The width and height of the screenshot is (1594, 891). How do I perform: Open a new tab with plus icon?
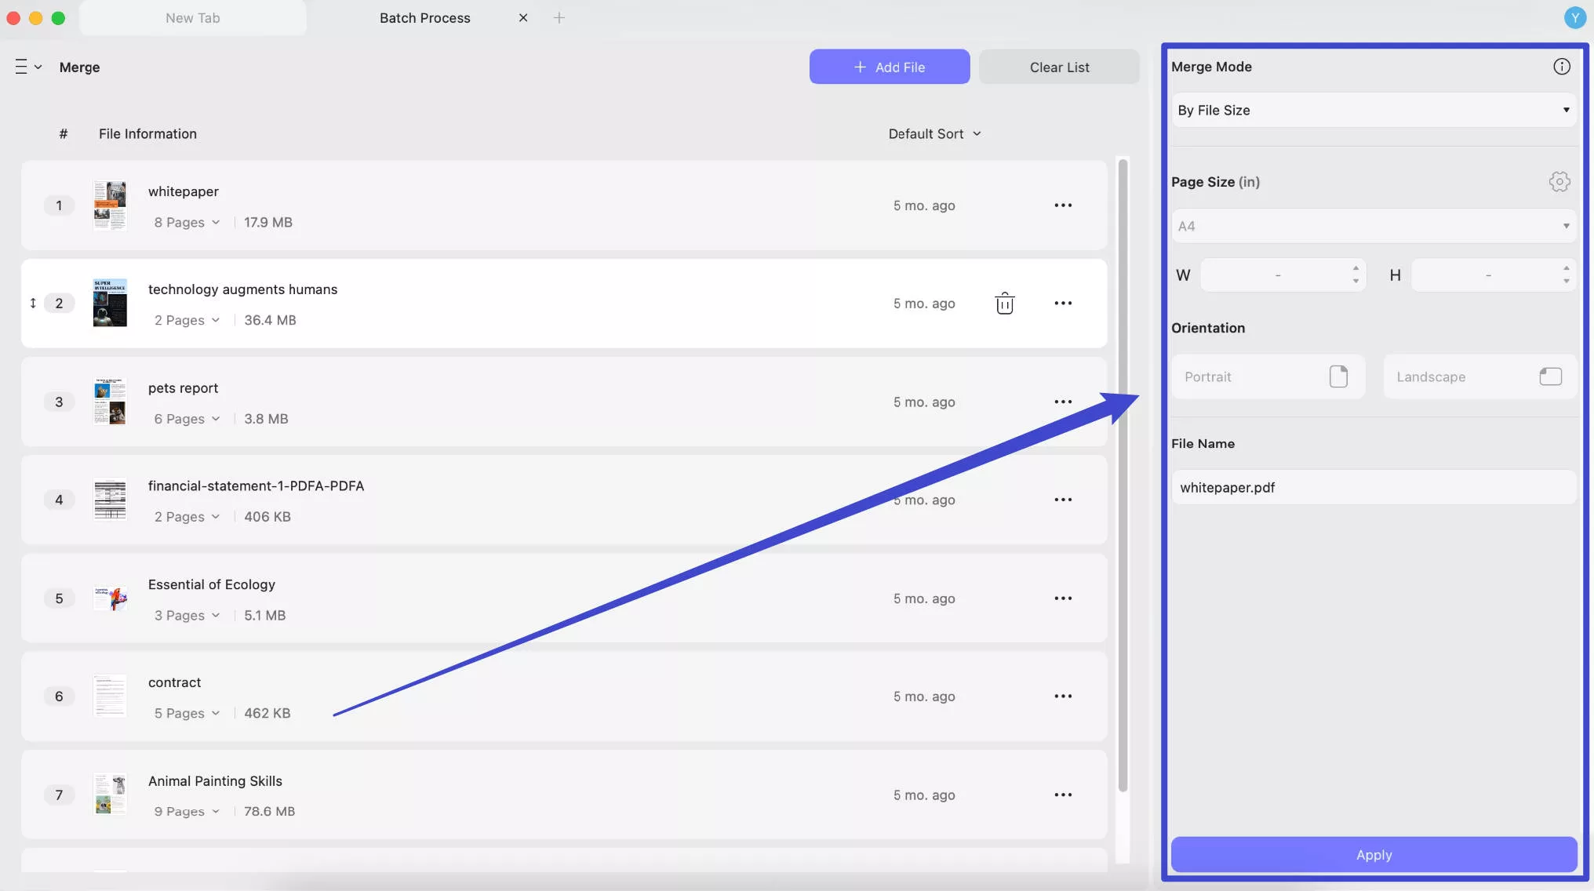[x=559, y=17]
